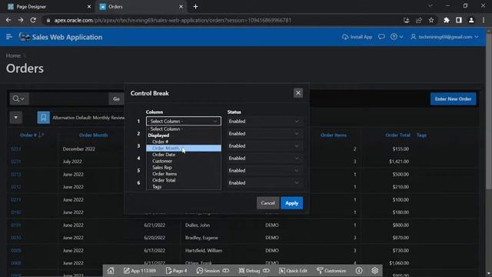The image size is (492, 277).
Task: Select Customer in column list
Action: 184,161
